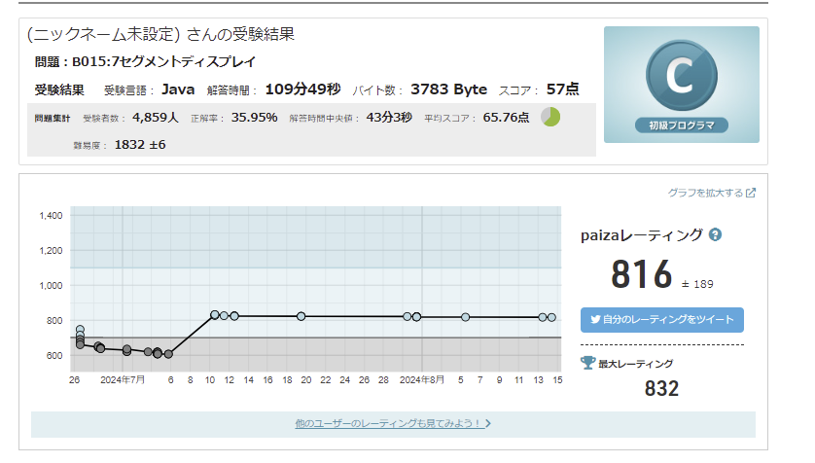Click the 832 maximum rating value
The image size is (815, 463).
(661, 389)
